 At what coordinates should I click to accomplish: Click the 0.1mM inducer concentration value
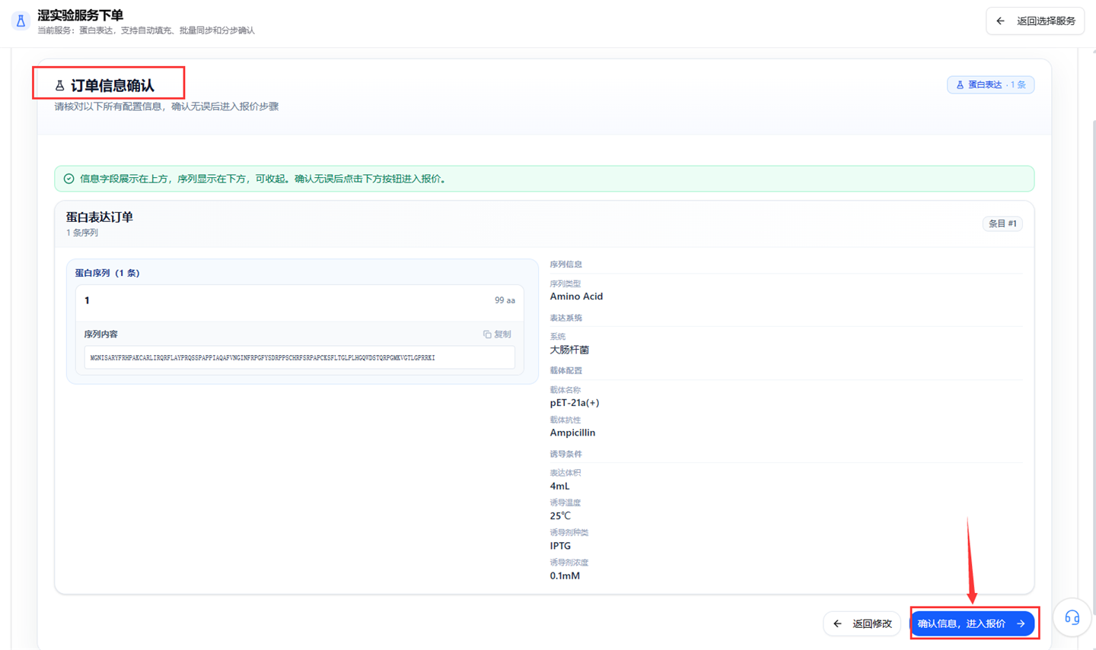(565, 575)
